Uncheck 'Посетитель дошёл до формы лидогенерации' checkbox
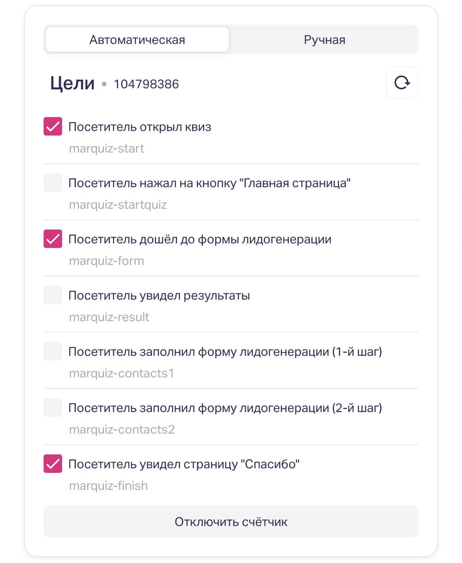Image resolution: width=462 pixels, height=563 pixels. point(53,239)
